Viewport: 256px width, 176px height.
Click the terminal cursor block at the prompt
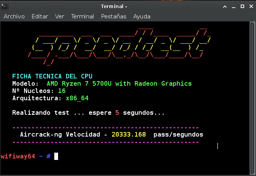(x=56, y=156)
